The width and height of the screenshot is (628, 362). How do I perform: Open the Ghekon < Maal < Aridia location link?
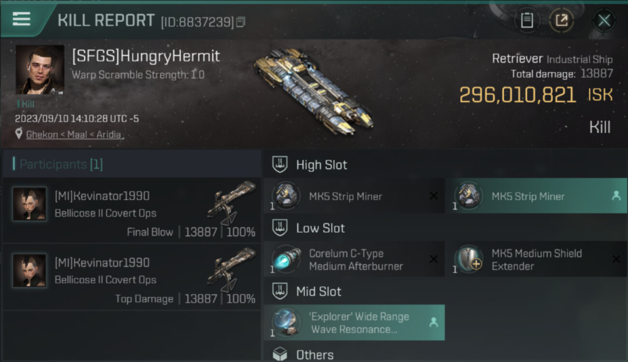pyautogui.click(x=74, y=135)
